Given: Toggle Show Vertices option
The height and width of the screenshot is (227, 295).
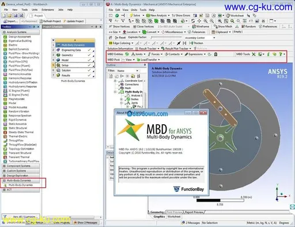Looking at the screenshot, I should (119, 27).
